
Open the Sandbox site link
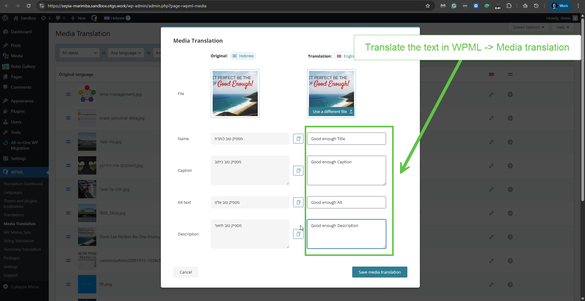click(x=25, y=18)
